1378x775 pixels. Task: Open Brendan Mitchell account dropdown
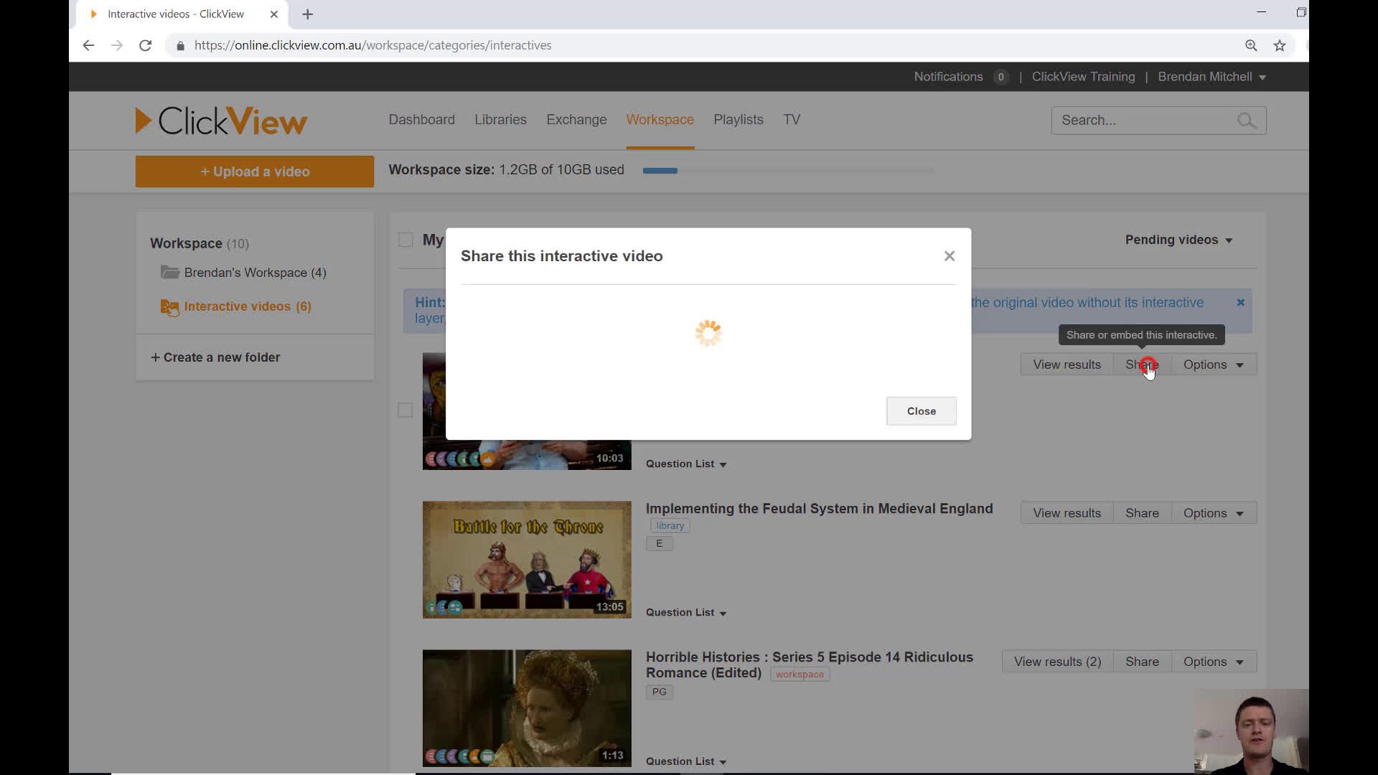[1211, 77]
